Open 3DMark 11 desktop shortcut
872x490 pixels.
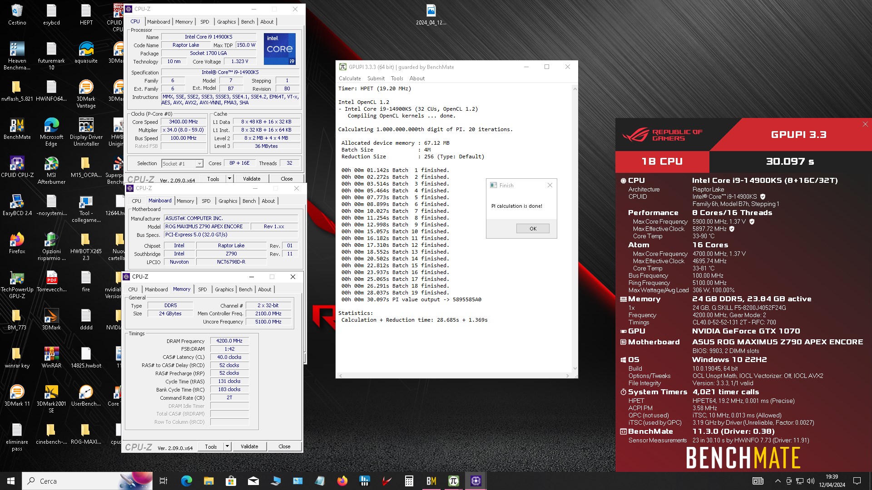[x=17, y=396]
